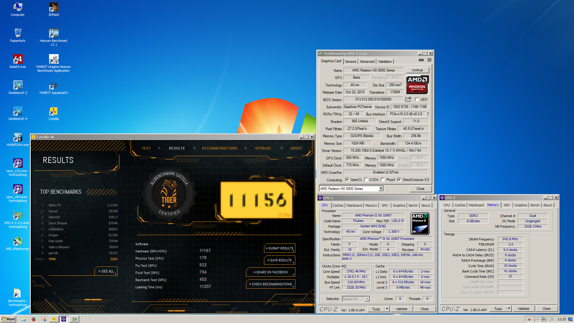Select Slinky PC in top benchmarks list
Screen dimensions: 574x323
(x=55, y=205)
